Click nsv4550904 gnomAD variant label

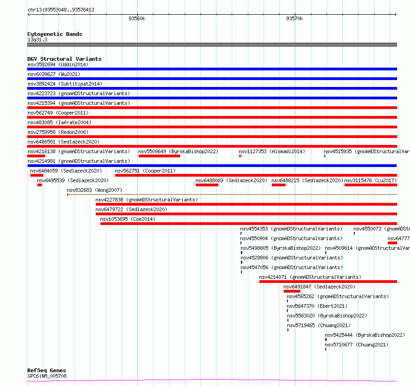pos(291,238)
